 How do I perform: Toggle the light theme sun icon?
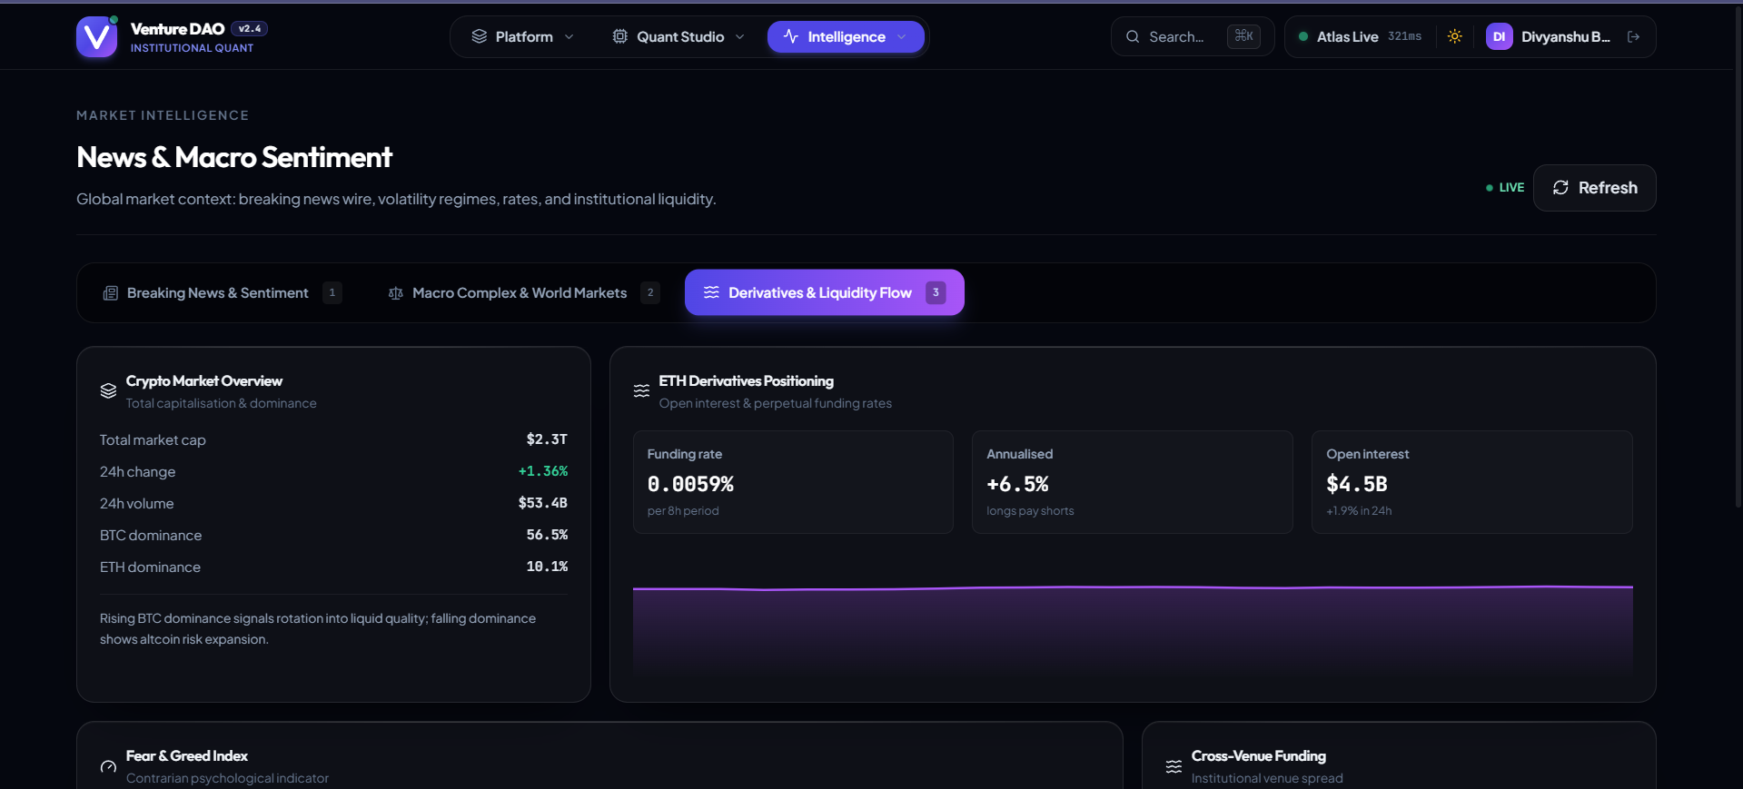point(1455,36)
